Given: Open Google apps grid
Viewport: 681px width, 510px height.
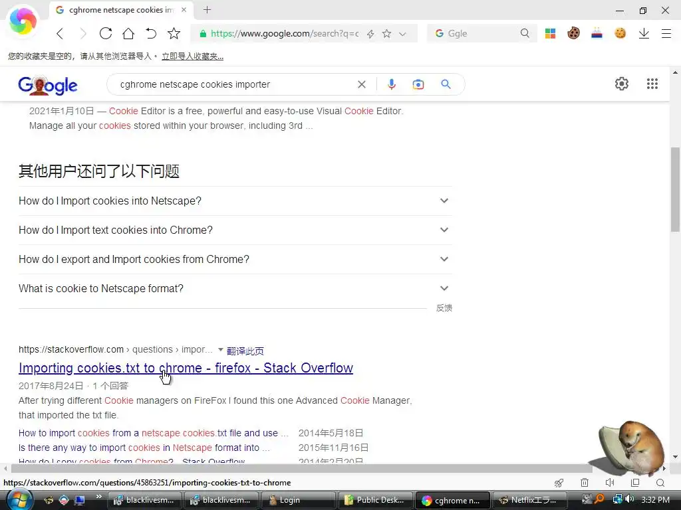Looking at the screenshot, I should click(652, 84).
